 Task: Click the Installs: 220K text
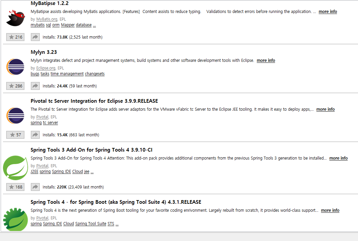tap(73, 187)
